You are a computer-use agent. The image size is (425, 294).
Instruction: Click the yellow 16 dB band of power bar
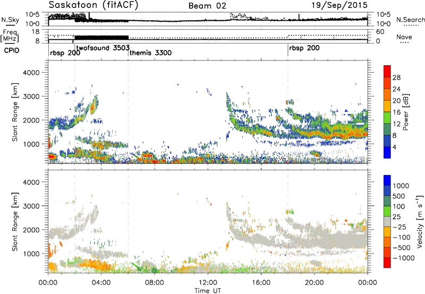click(387, 106)
